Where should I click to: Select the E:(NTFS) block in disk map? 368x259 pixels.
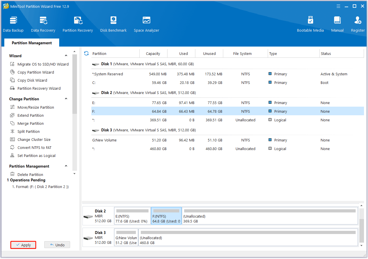coord(132,216)
